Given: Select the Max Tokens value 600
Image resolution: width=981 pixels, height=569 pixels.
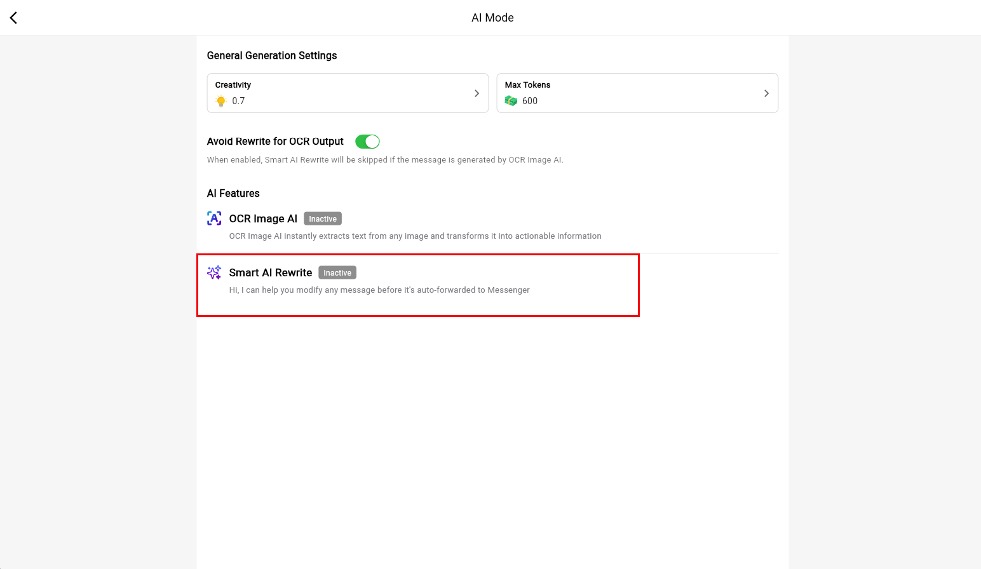Looking at the screenshot, I should coord(530,101).
